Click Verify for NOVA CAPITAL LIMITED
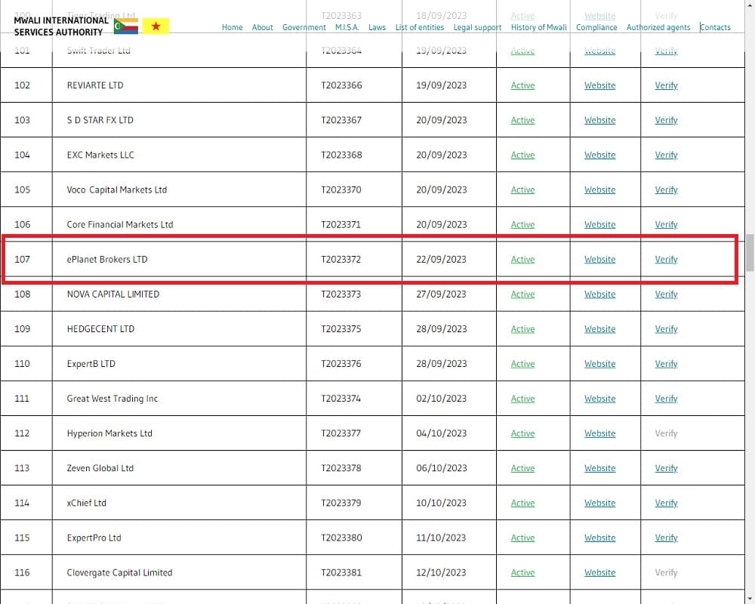 click(666, 294)
